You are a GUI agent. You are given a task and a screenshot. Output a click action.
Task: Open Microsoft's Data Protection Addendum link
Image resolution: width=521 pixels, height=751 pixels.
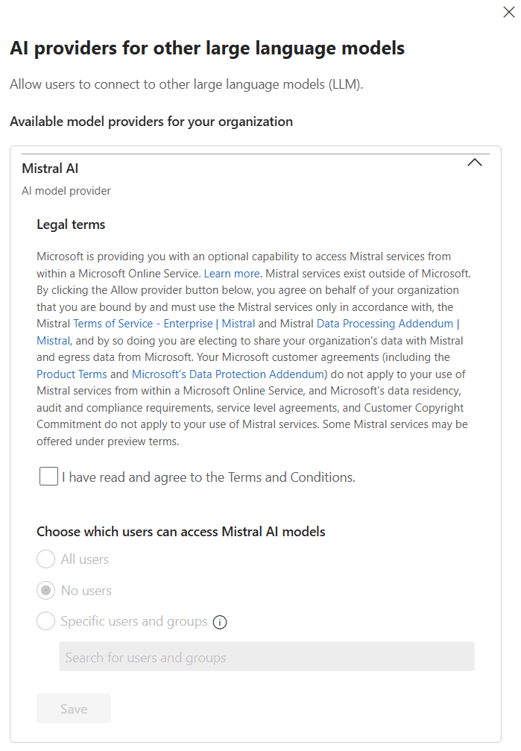pos(228,374)
